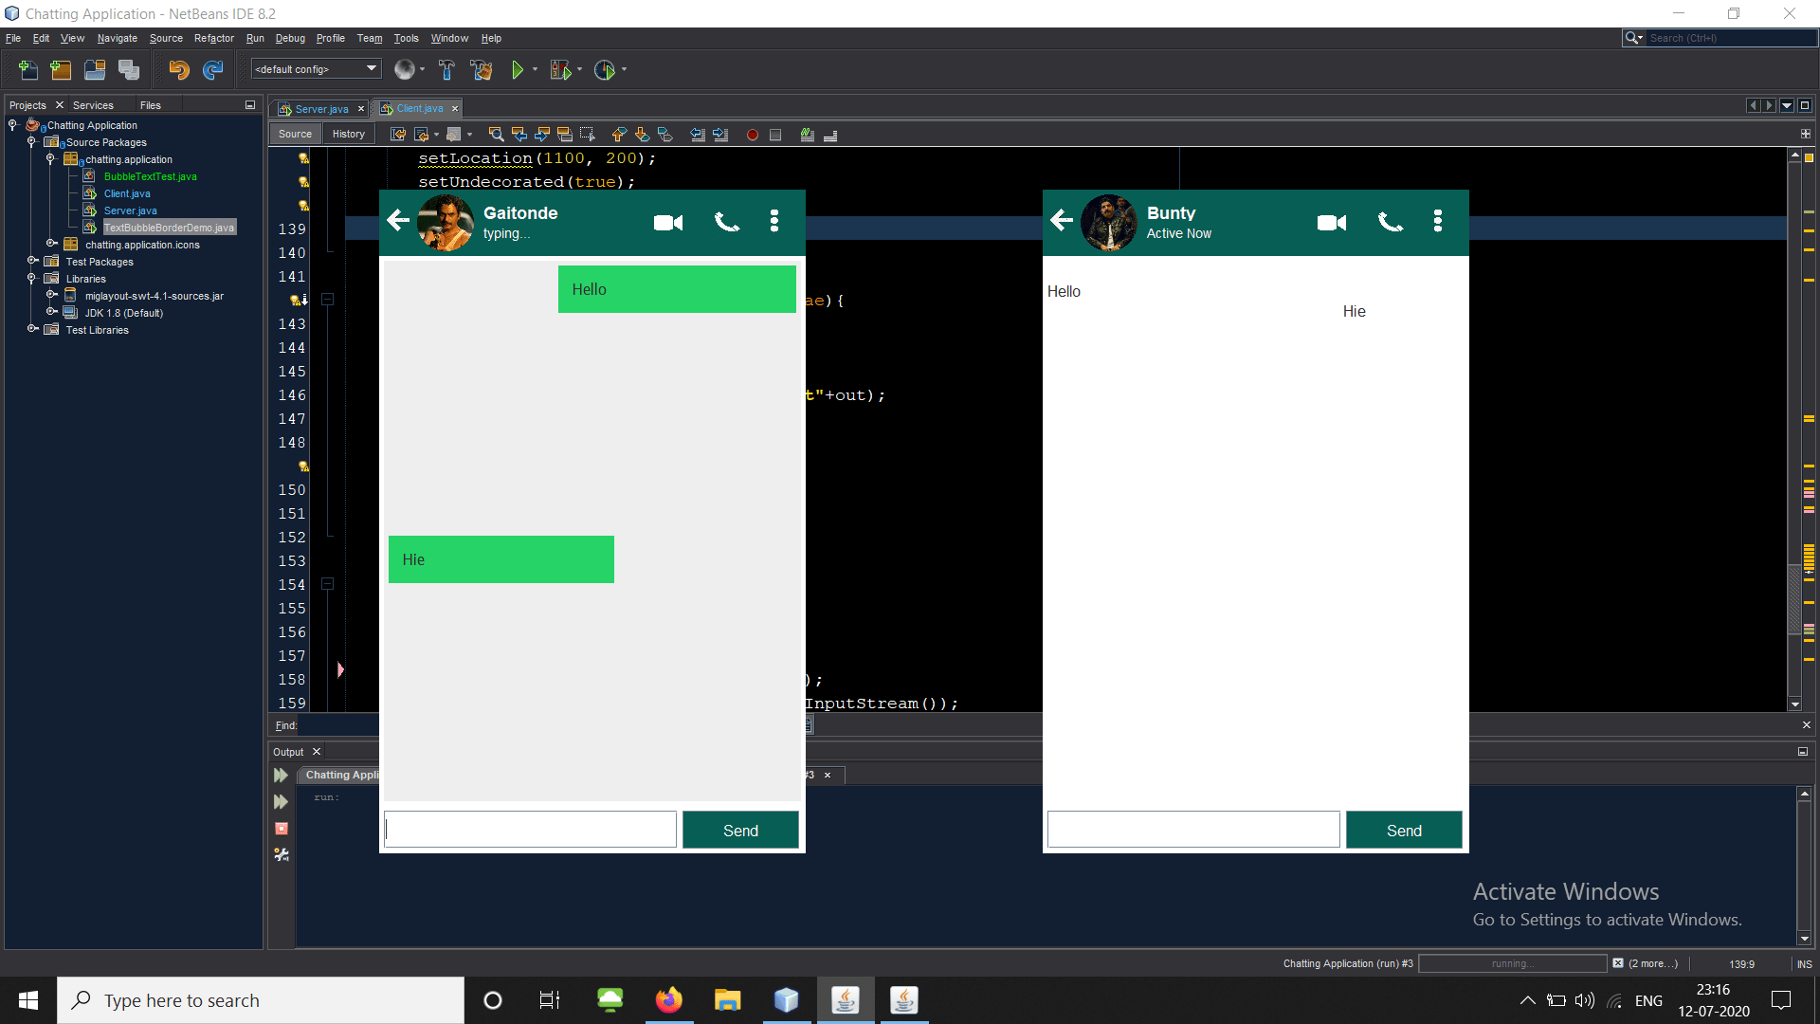Click the New File toolbar icon
This screenshot has height=1024, width=1820.
click(x=28, y=69)
